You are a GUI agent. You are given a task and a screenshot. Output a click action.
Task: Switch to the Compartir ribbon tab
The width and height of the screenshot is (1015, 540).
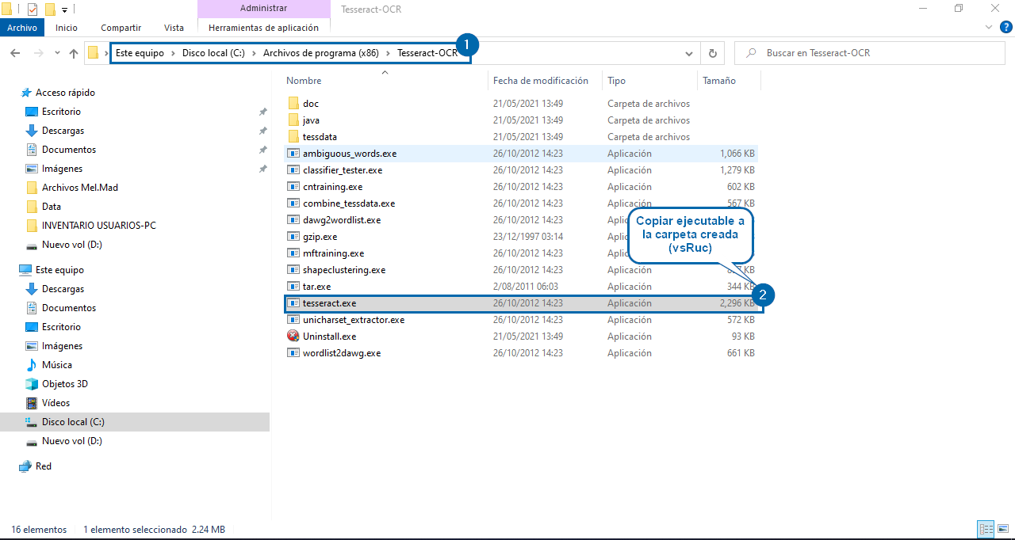tap(121, 28)
